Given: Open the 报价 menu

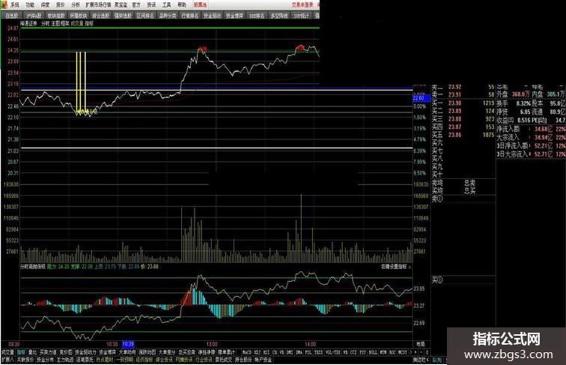Looking at the screenshot, I should click(60, 5).
